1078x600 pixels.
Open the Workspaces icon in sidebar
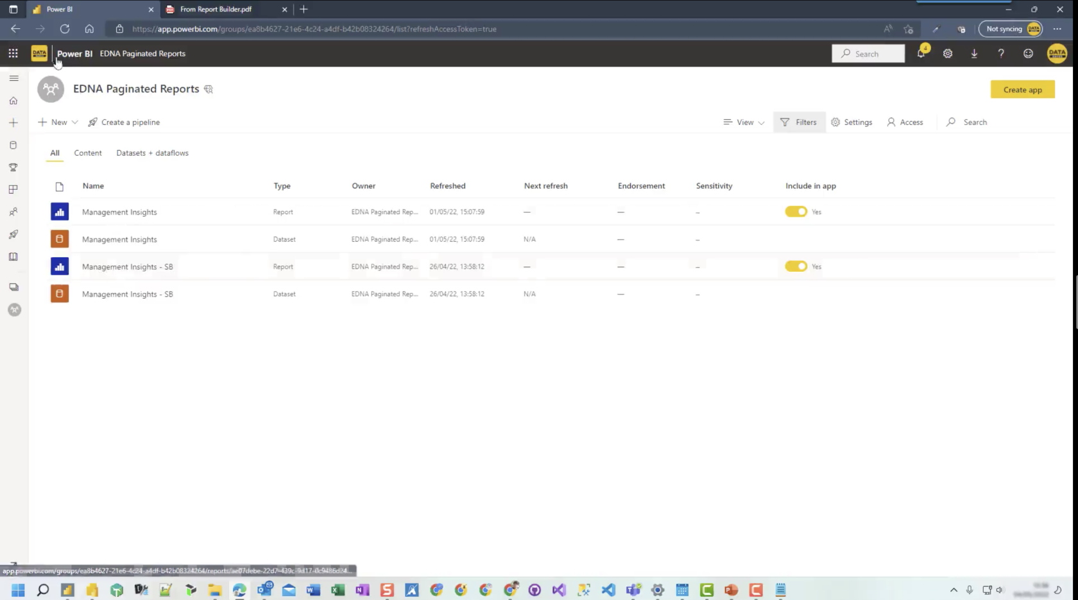pos(13,287)
